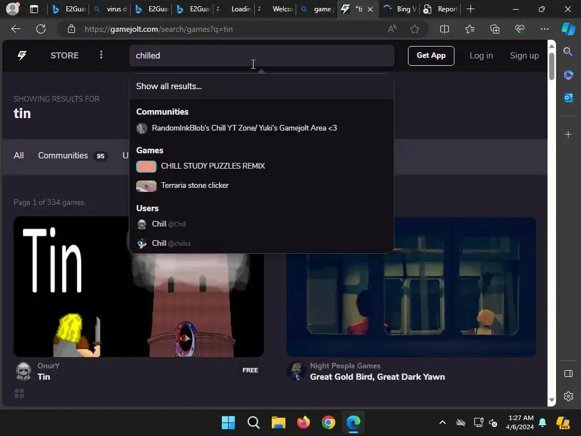Image resolution: width=581 pixels, height=436 pixels.
Task: Open the Outlook icon in Edge sidebar
Action: [x=568, y=98]
